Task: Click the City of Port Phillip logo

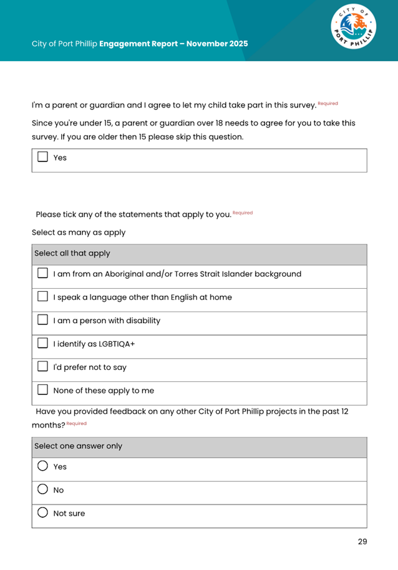Action: (x=354, y=31)
